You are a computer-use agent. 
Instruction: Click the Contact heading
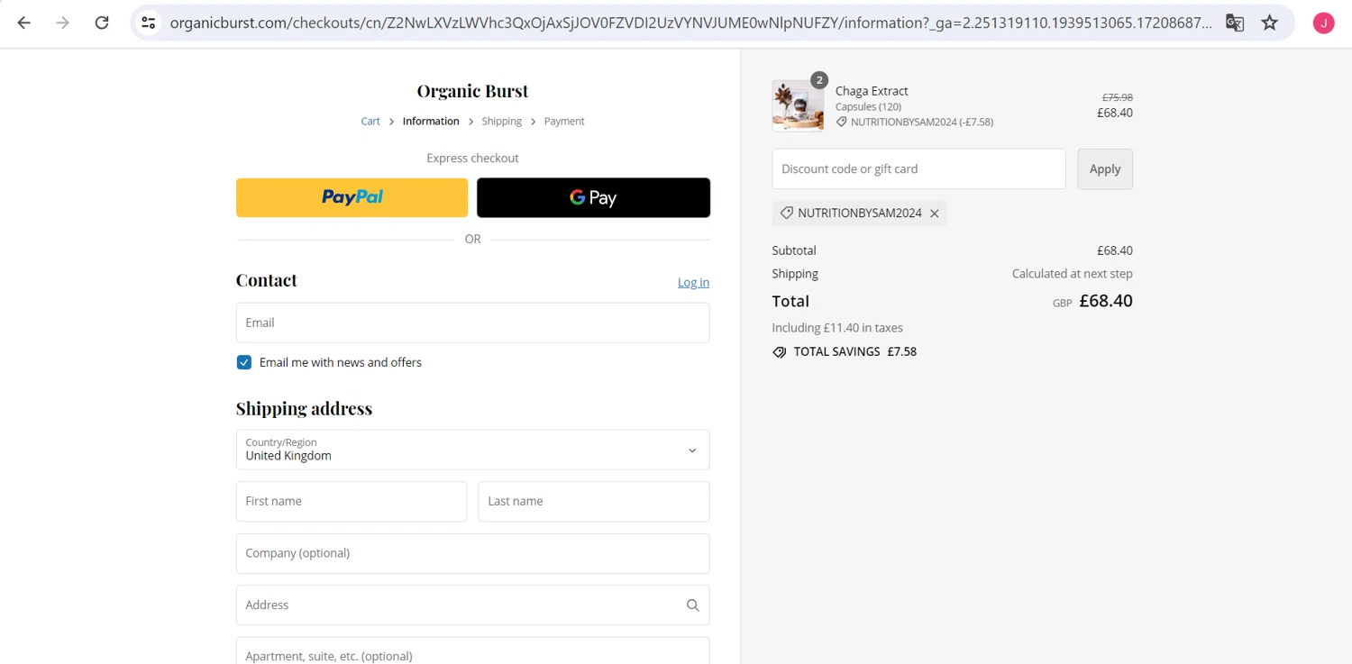(266, 280)
